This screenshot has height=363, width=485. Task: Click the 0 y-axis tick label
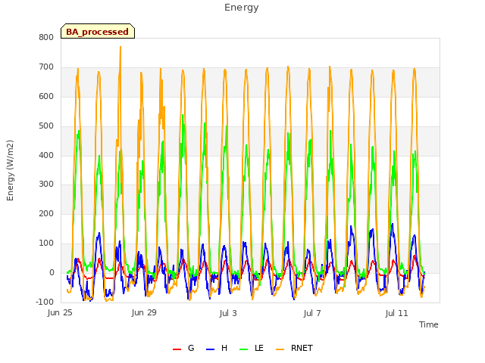coord(52,272)
